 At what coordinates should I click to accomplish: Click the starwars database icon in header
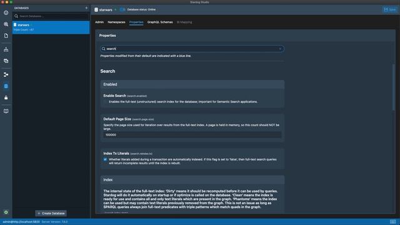click(x=96, y=10)
